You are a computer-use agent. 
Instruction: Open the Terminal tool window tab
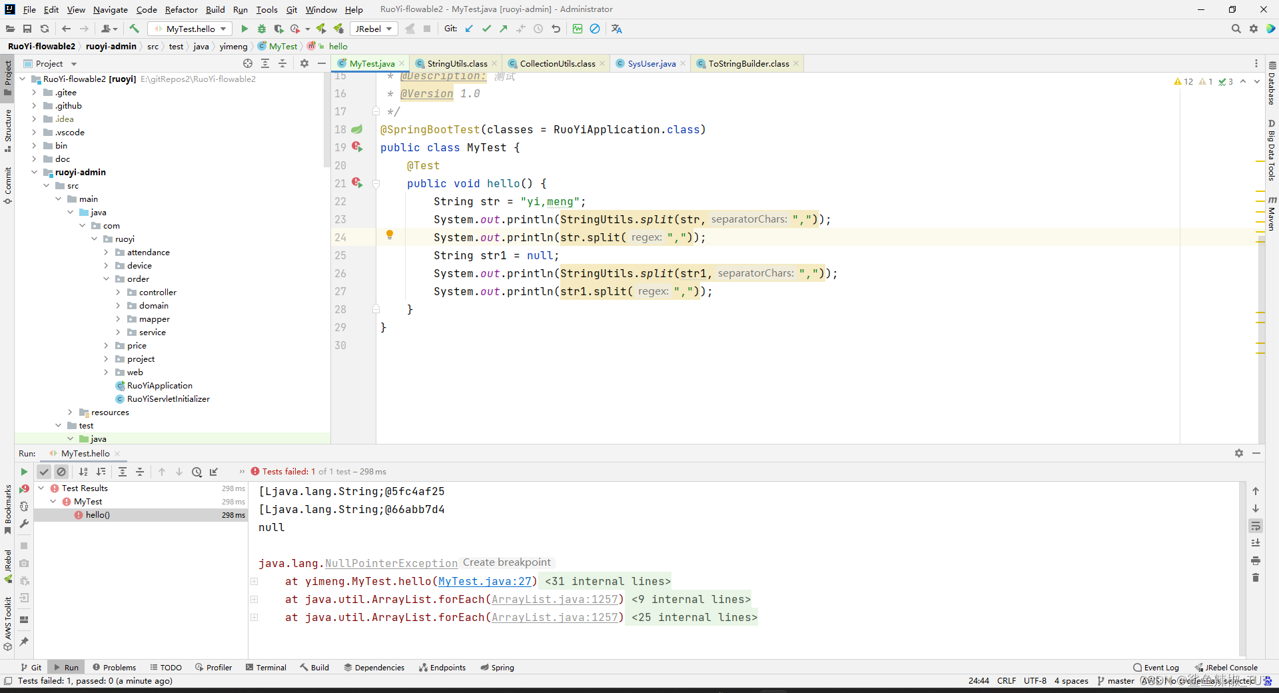[x=266, y=667]
